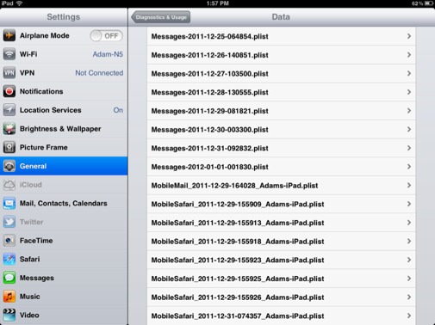Open Safari settings row
Image resolution: width=435 pixels, height=325 pixels.
pyautogui.click(x=64, y=259)
